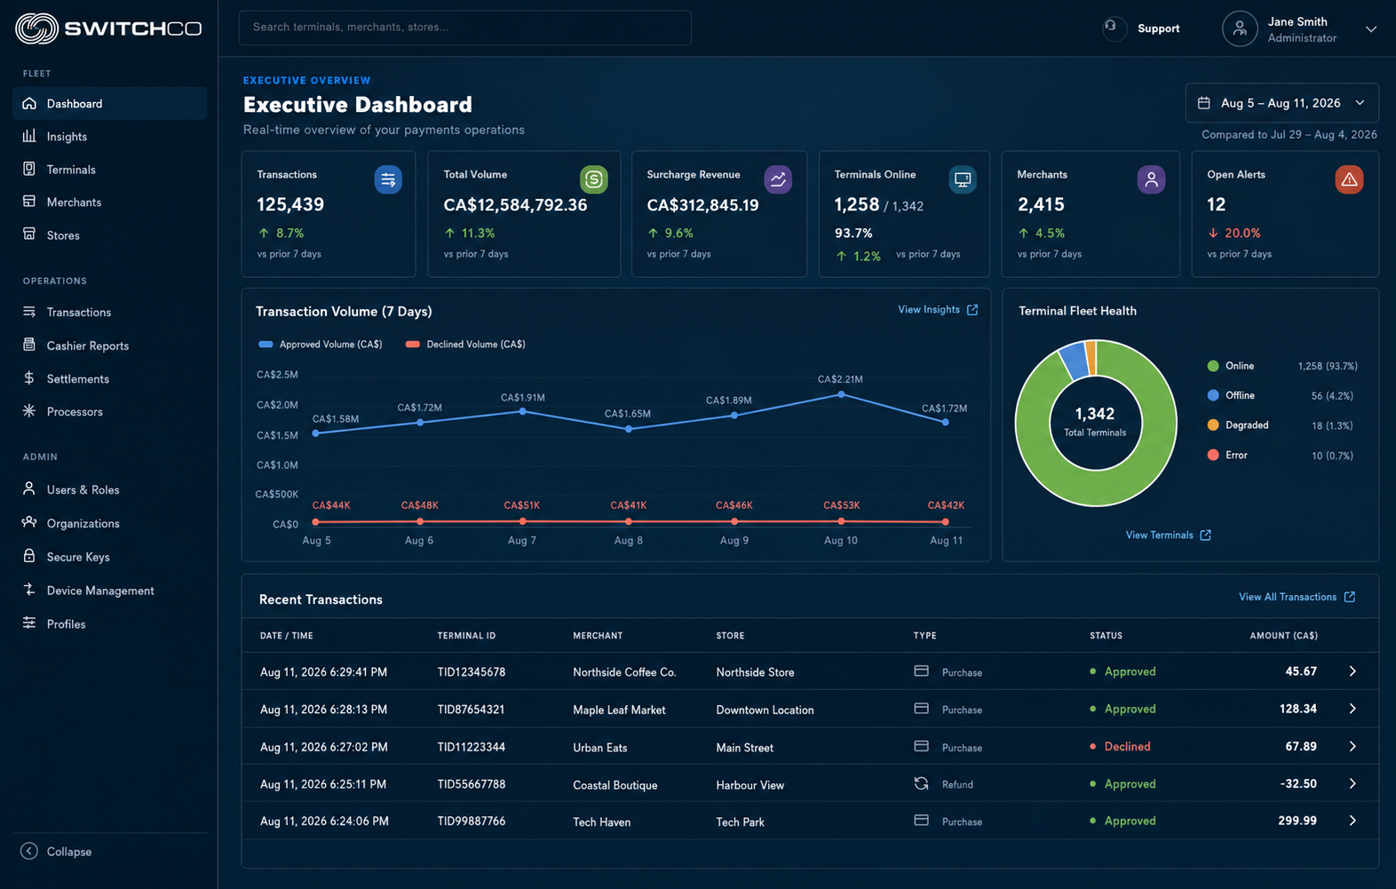
Task: Click terminal ID TID12345678
Action: pyautogui.click(x=471, y=672)
